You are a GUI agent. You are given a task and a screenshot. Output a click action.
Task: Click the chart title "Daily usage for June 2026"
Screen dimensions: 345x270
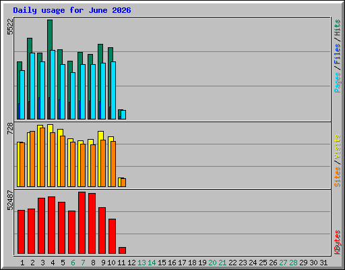click(72, 10)
